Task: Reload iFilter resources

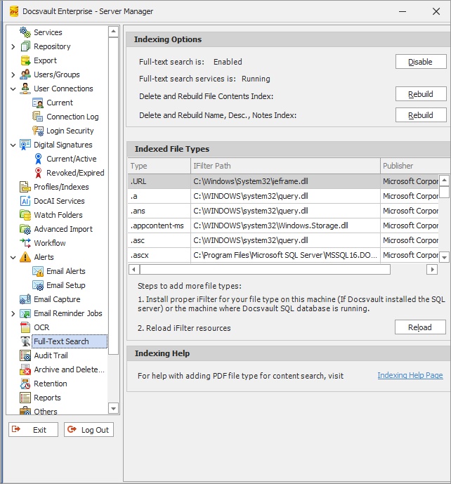Action: [420, 327]
